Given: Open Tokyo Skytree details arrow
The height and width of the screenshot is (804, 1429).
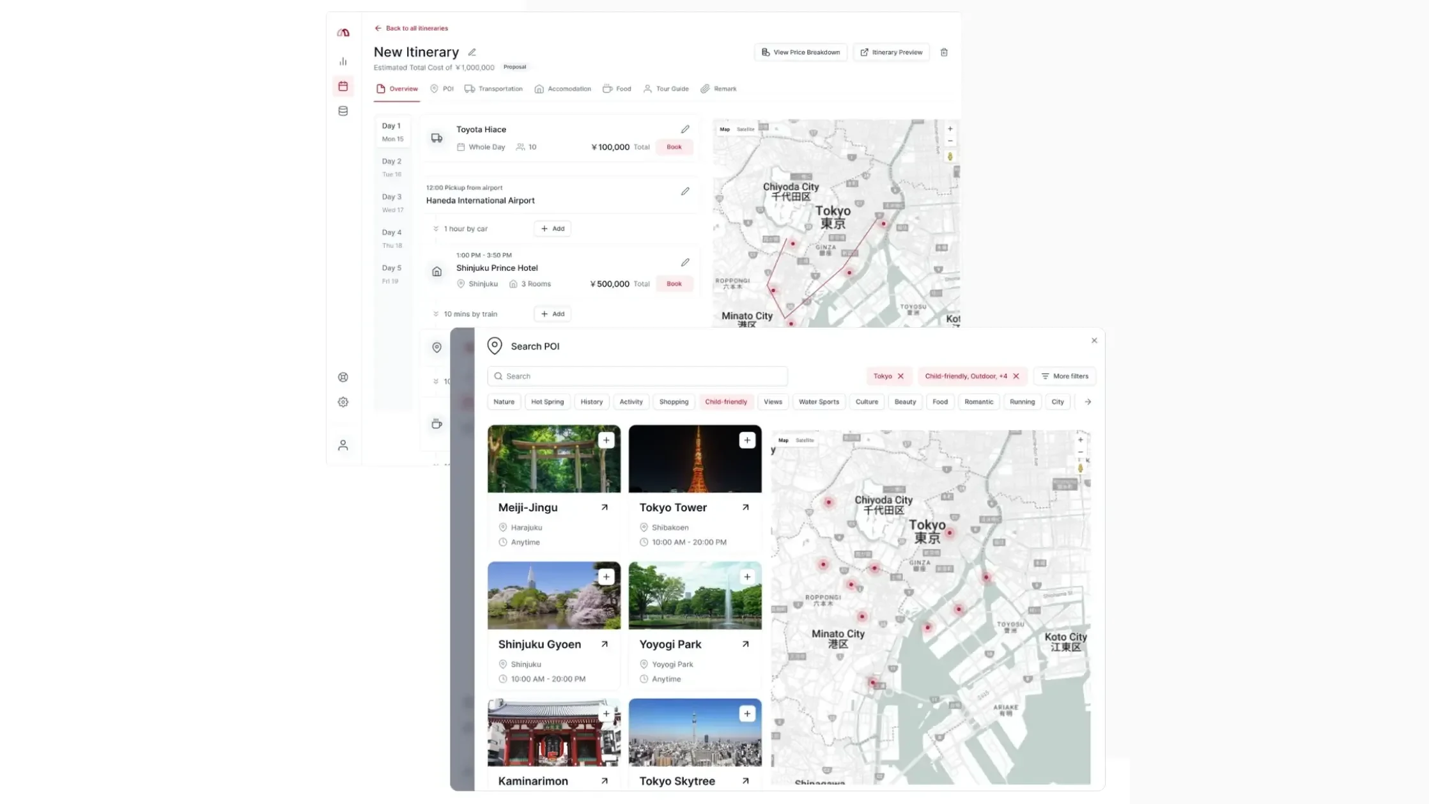Looking at the screenshot, I should coord(745,781).
